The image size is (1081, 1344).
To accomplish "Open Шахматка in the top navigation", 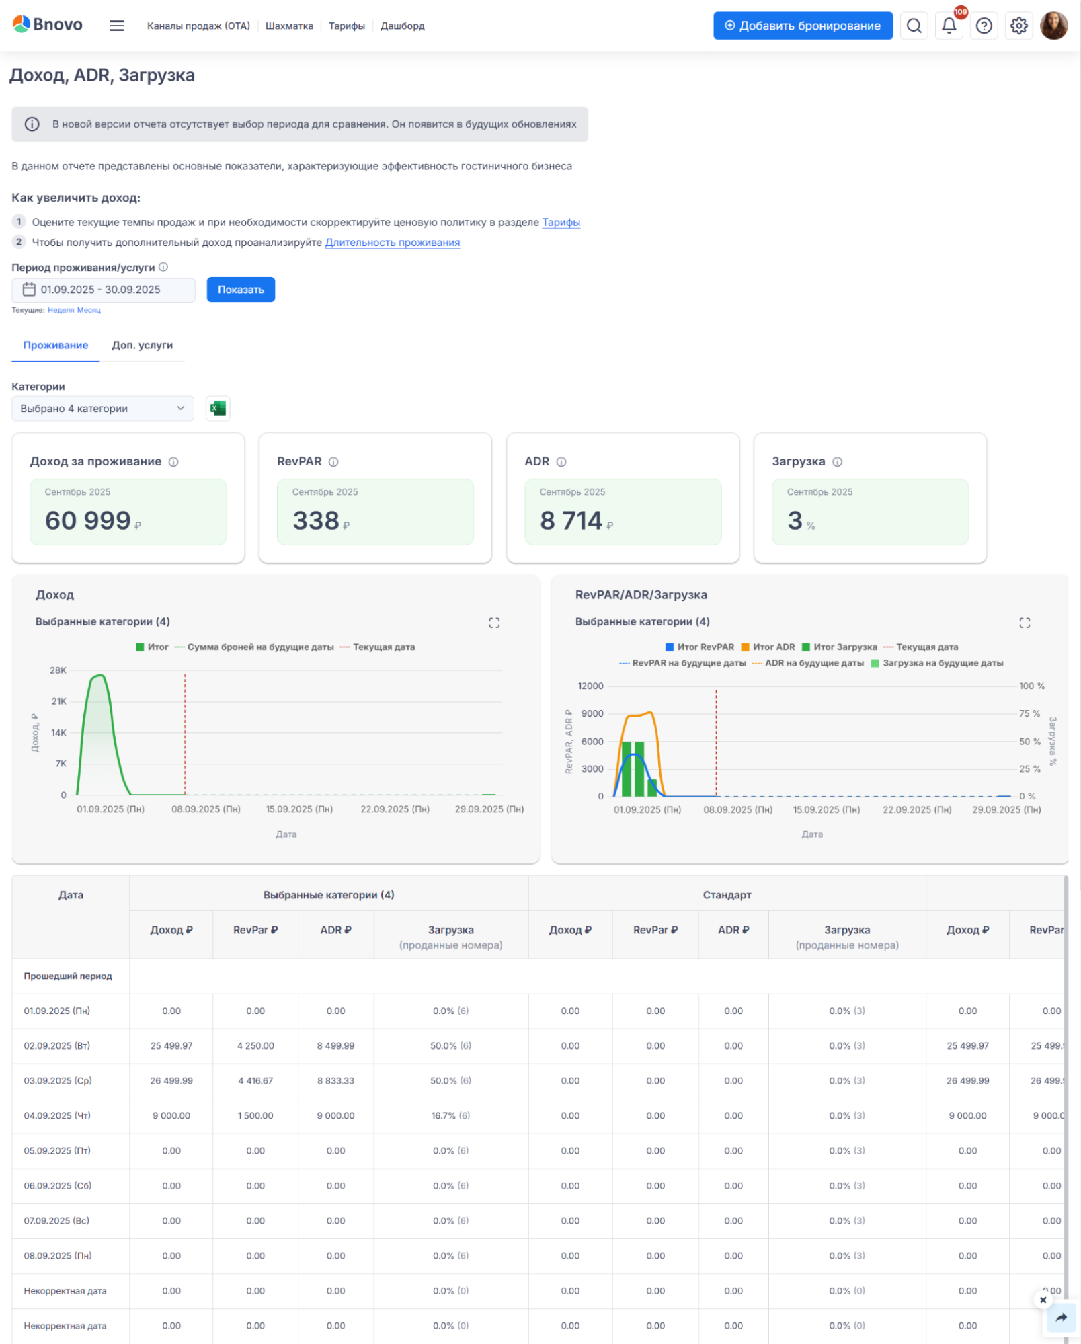I will 289,26.
